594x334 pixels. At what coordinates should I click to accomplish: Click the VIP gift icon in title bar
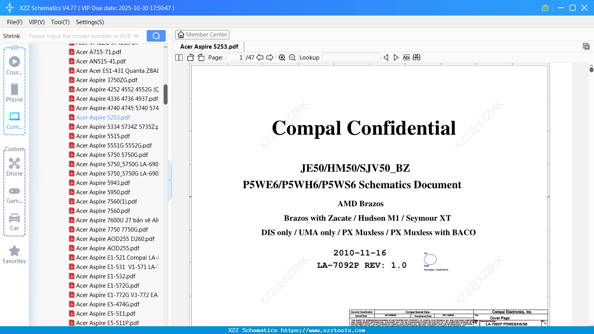(545, 8)
